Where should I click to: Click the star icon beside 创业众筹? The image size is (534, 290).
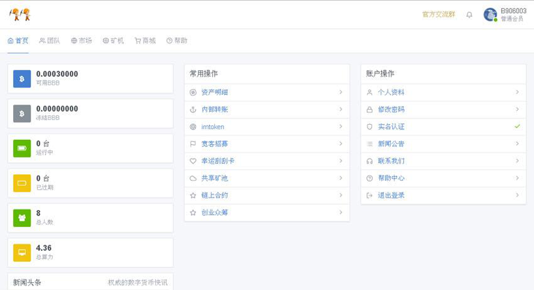pyautogui.click(x=193, y=213)
